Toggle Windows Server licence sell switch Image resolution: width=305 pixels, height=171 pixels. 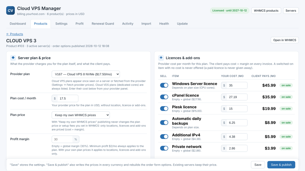click(x=164, y=85)
